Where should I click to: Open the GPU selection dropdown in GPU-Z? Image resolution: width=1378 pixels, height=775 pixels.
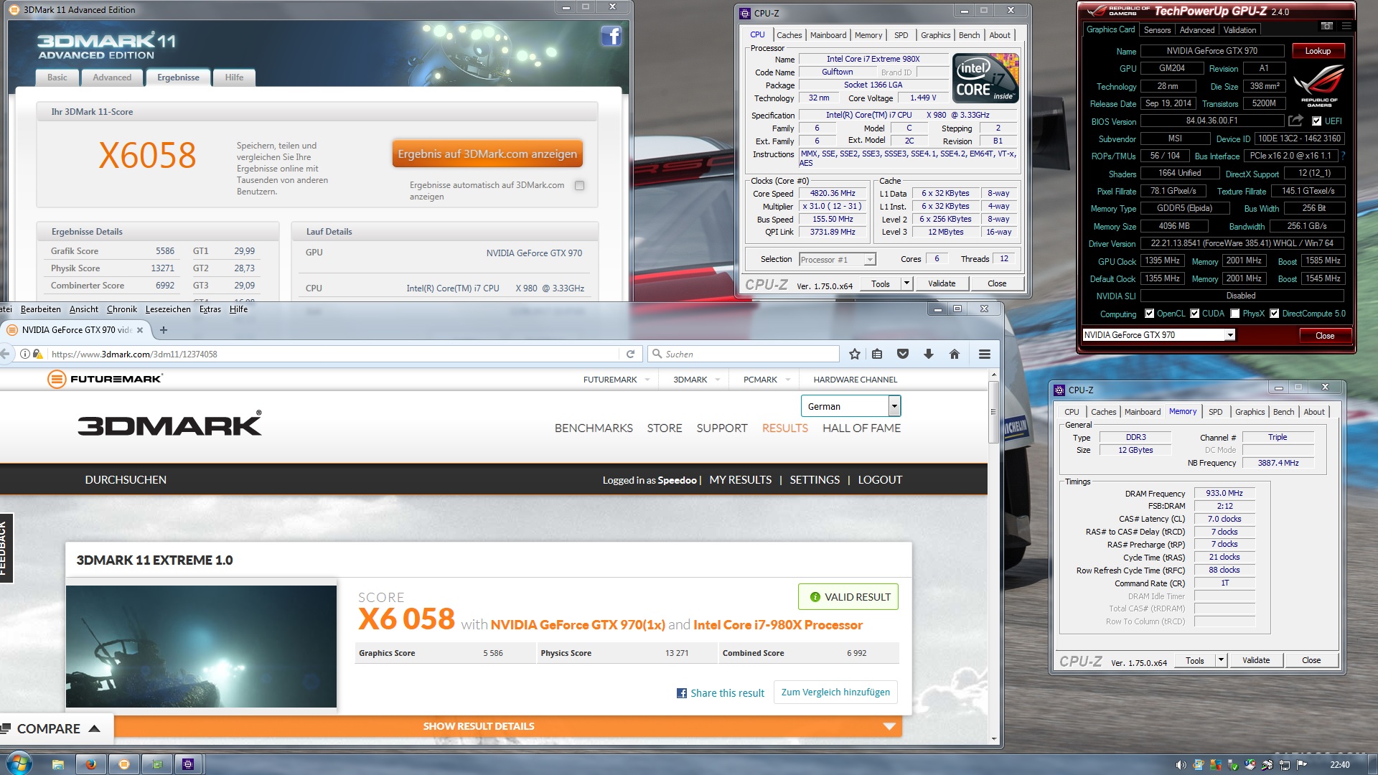pyautogui.click(x=1229, y=335)
